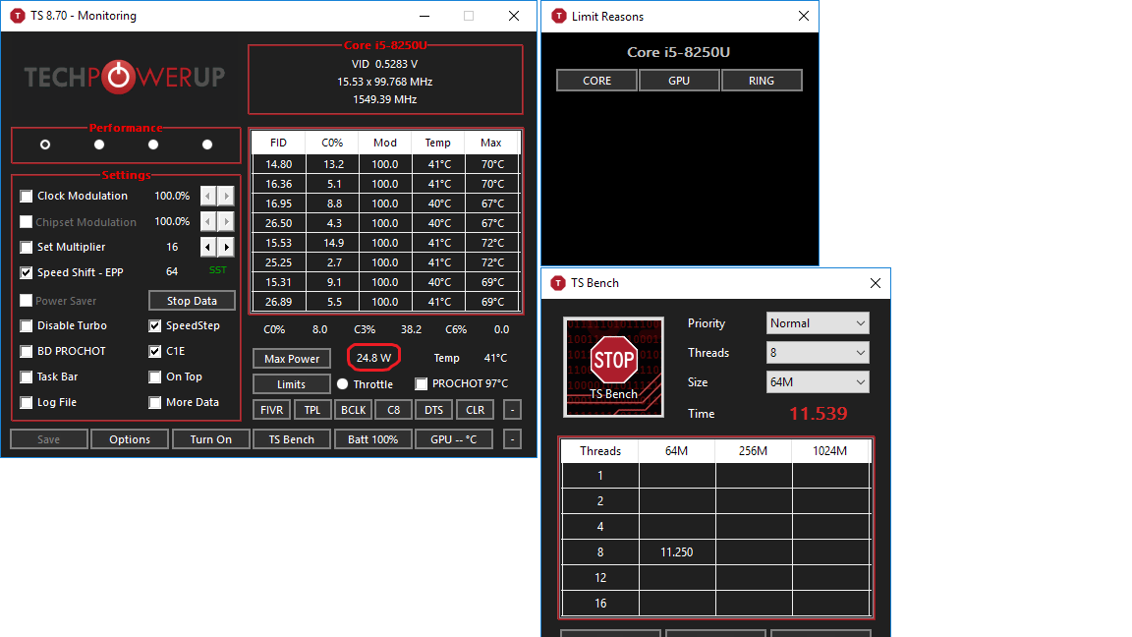Click the C8 button

(393, 410)
